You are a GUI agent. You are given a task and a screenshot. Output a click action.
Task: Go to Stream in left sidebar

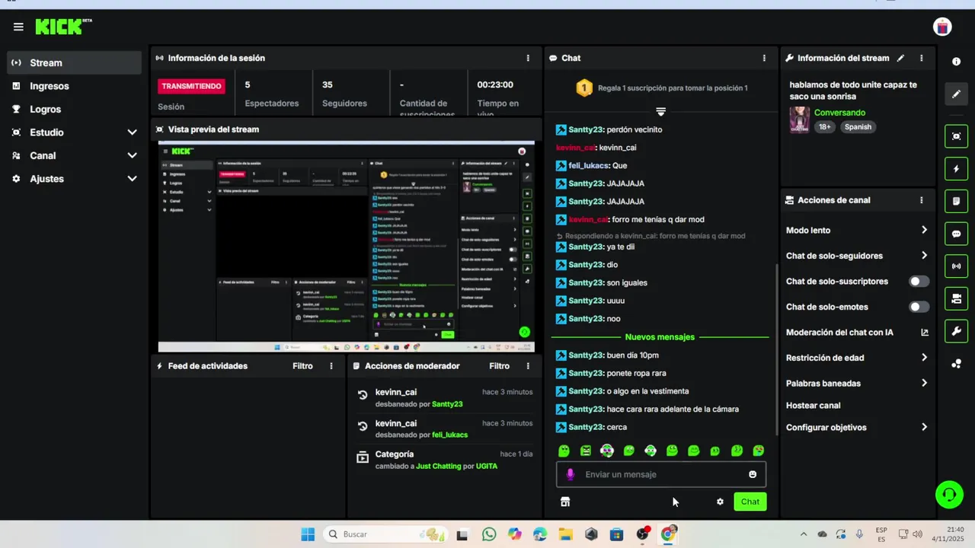point(74,62)
